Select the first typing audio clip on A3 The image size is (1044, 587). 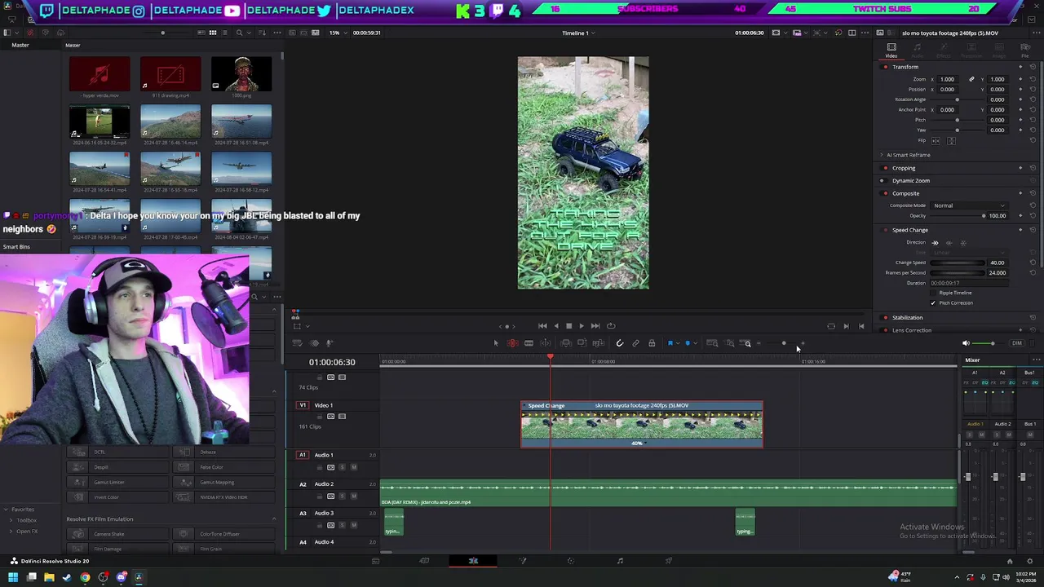(x=394, y=523)
